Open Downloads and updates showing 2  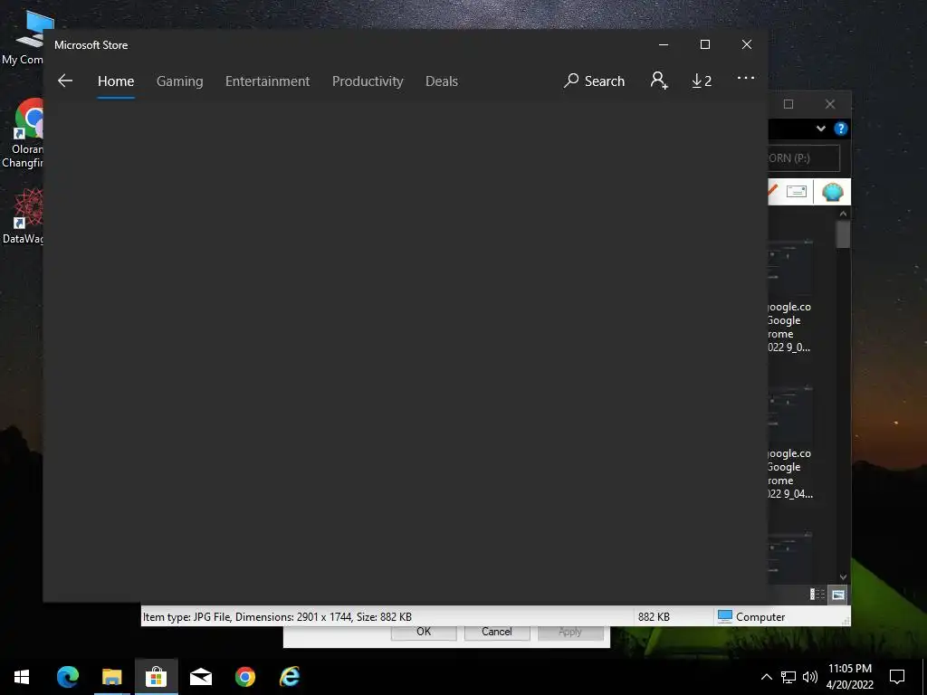702,81
